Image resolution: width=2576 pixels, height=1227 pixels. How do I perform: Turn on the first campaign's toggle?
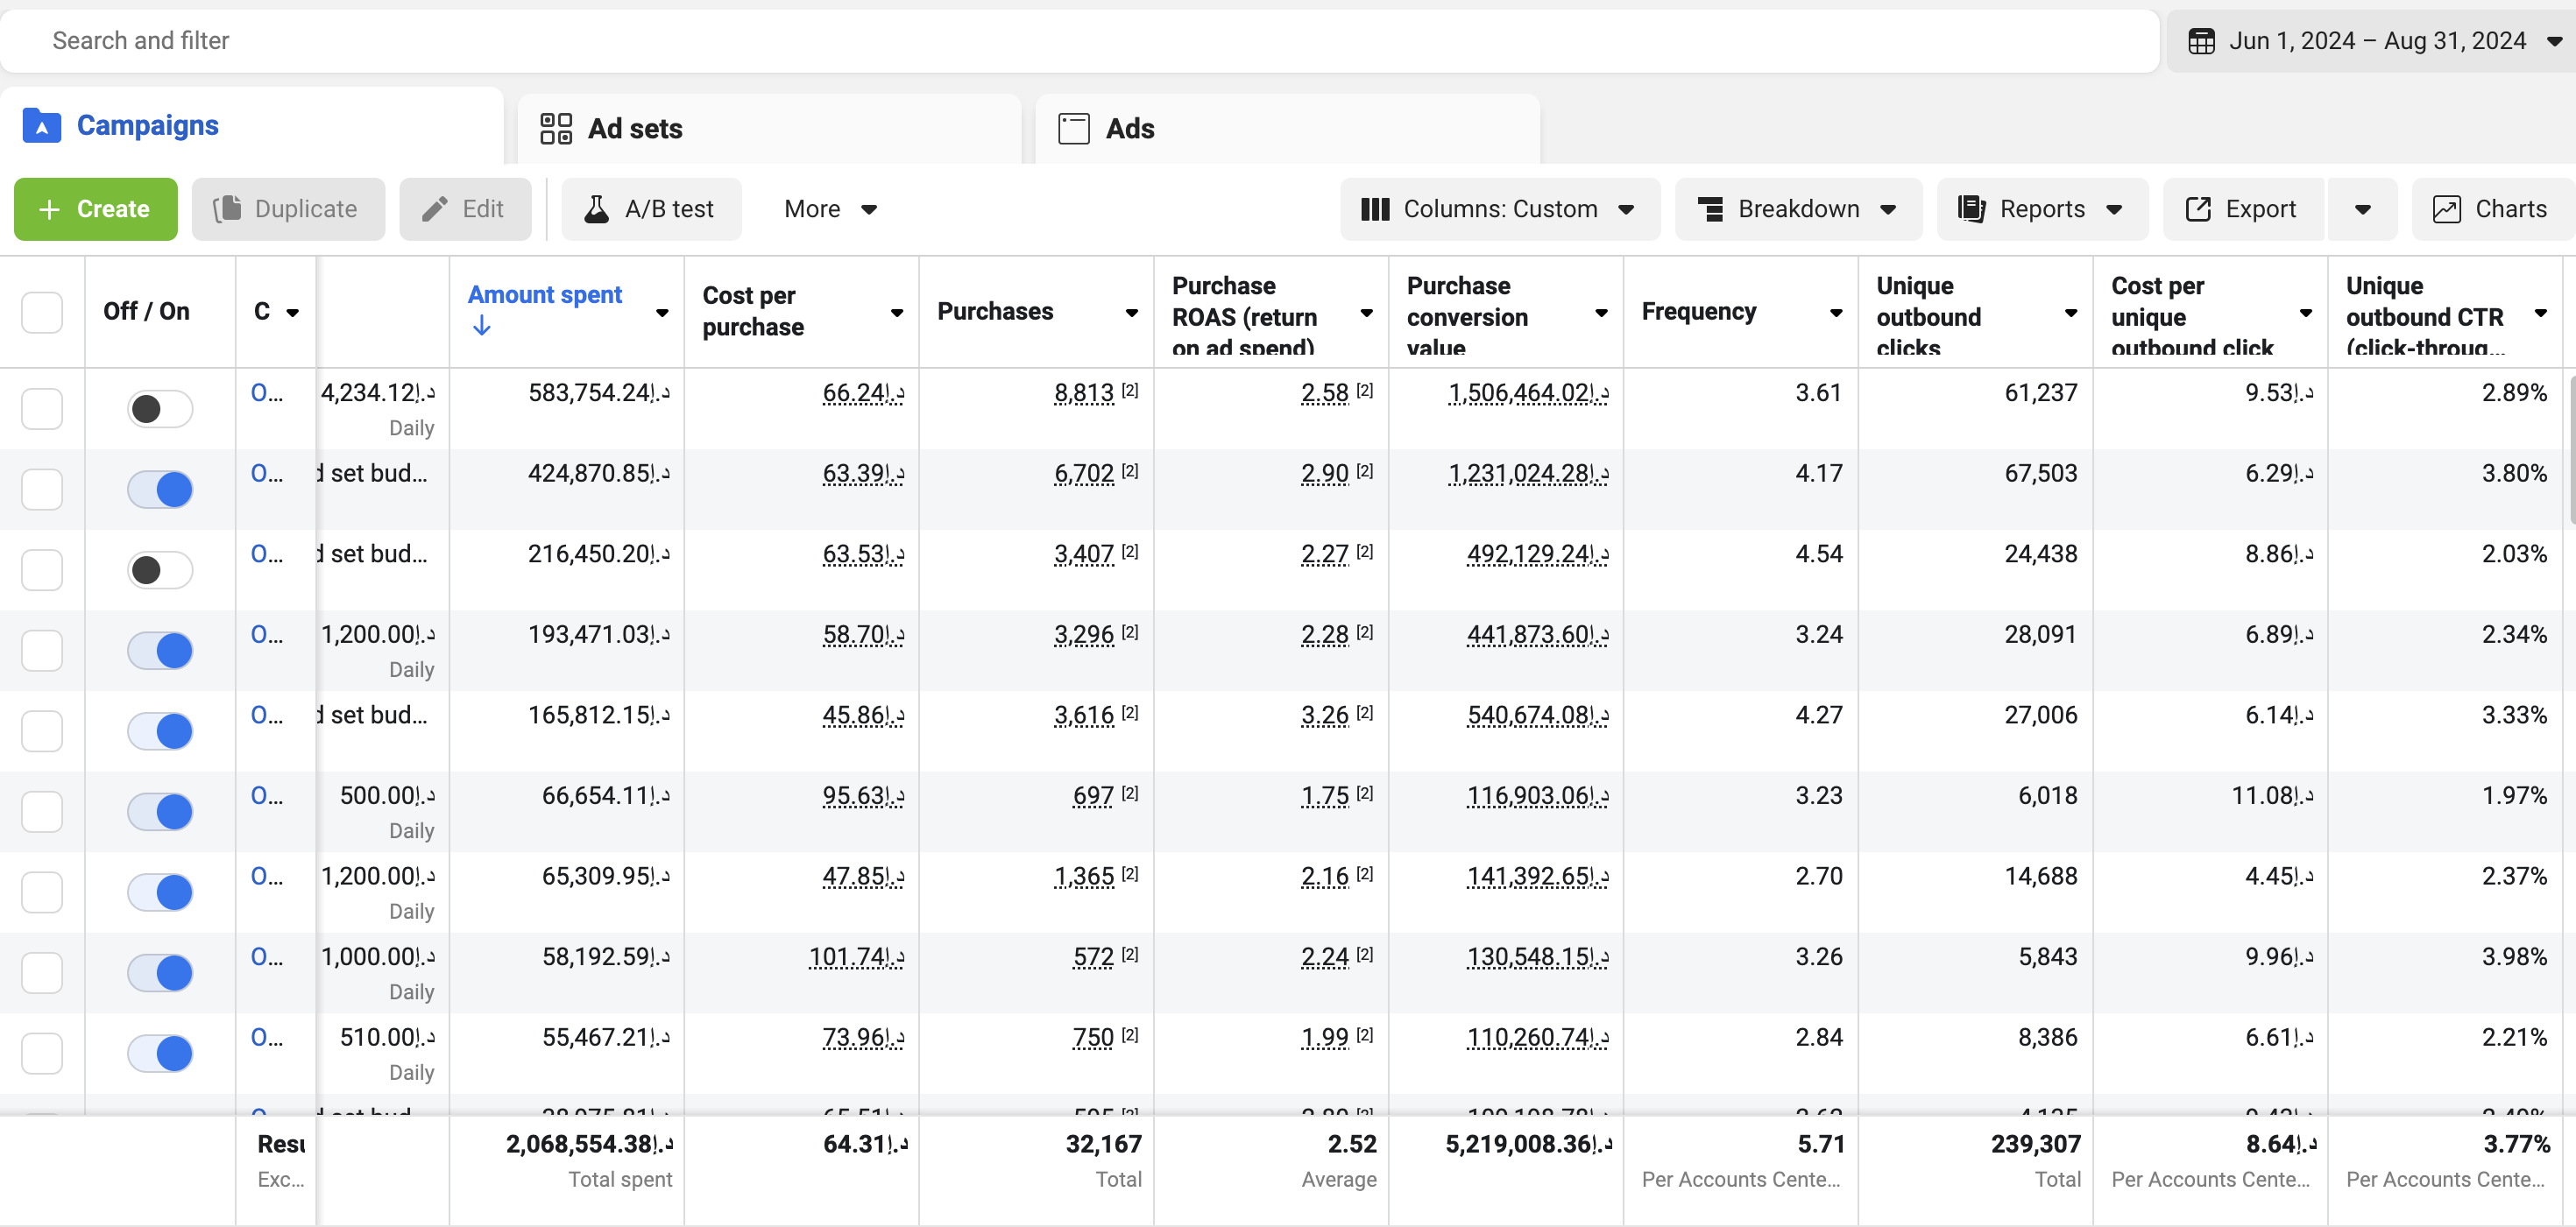160,409
